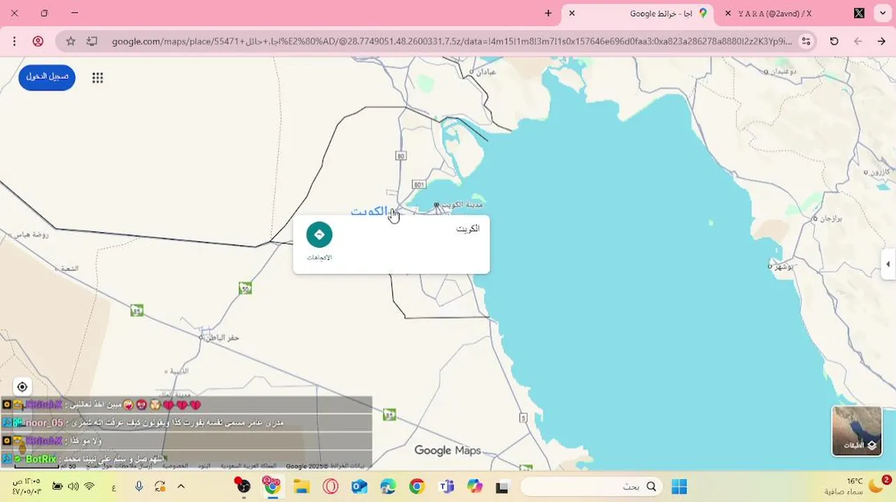Switch to the Y A R A X tab
Screen dimensions: 896x502
point(792,13)
